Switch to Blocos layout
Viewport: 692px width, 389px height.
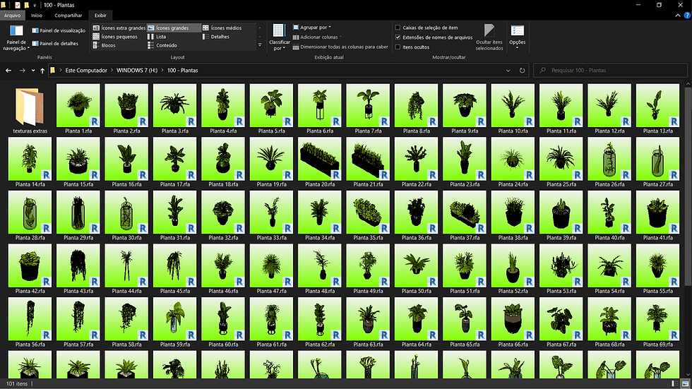(x=105, y=45)
